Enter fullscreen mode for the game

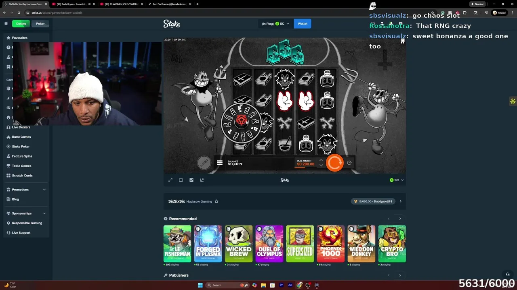click(170, 180)
